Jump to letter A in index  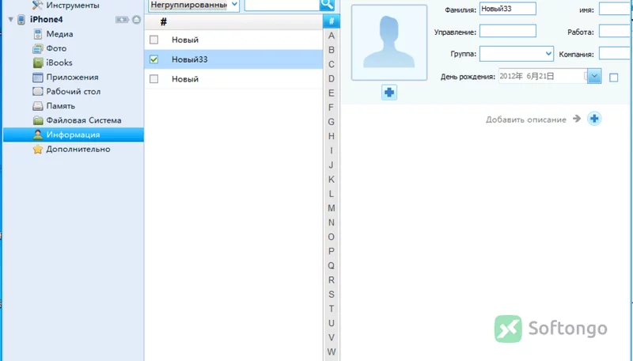coord(332,36)
